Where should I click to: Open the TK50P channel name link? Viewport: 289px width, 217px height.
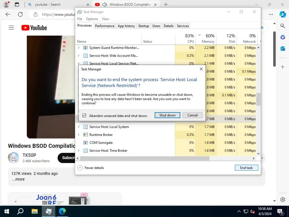[29, 155]
